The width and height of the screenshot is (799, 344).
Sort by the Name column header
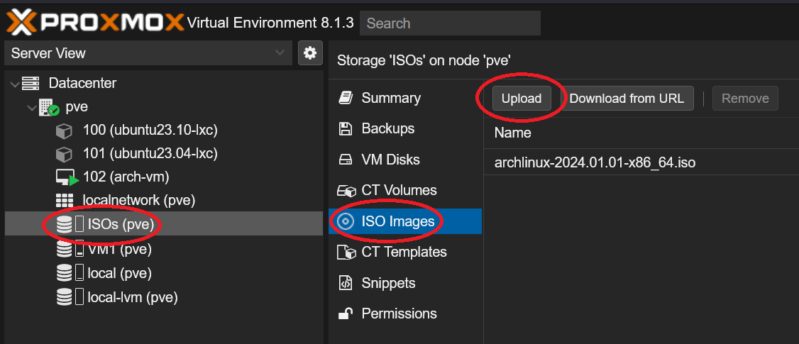tap(512, 133)
